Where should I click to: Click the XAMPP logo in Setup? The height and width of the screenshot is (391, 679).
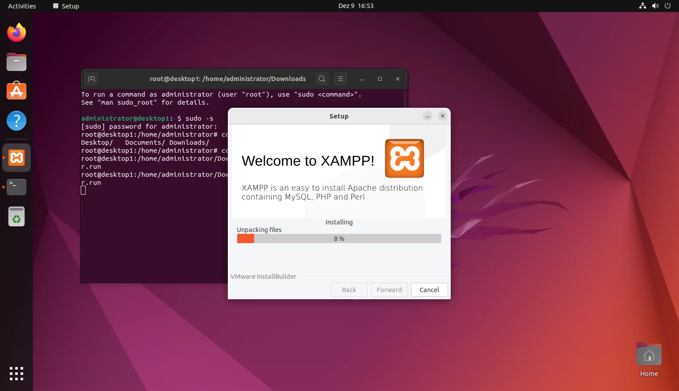click(404, 159)
